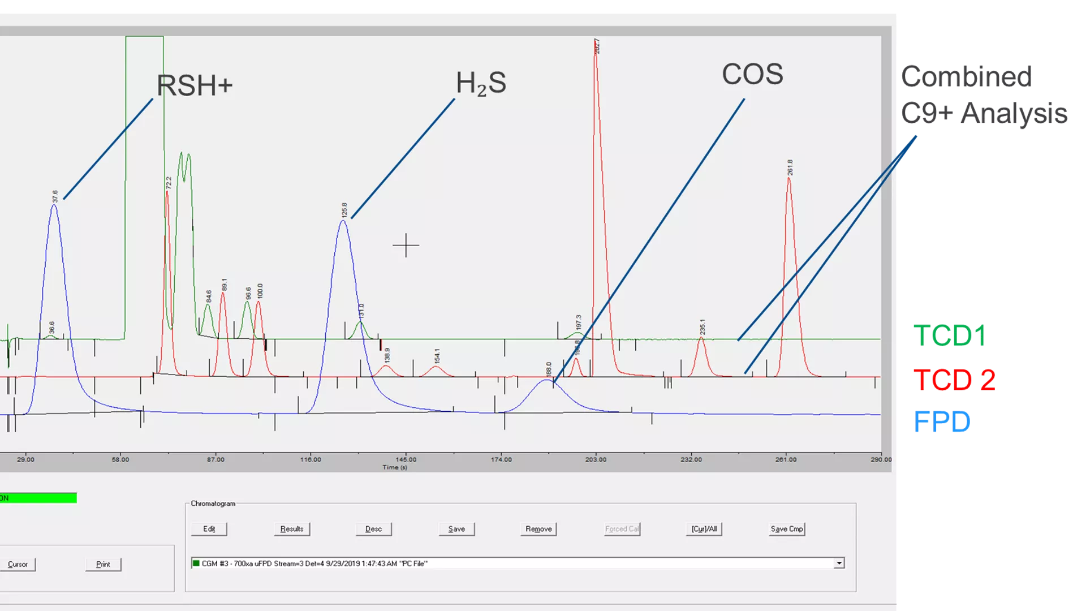The image size is (1086, 611).
Task: Activate the Cursor tool
Action: coord(18,564)
